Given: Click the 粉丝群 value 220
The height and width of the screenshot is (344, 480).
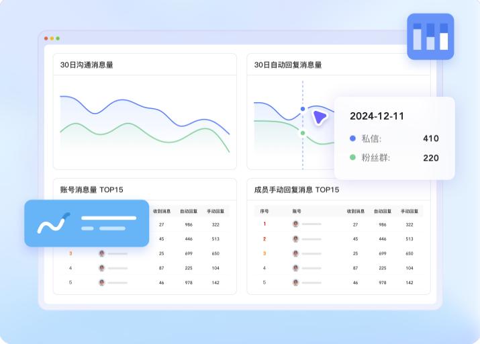Looking at the screenshot, I should click(x=431, y=158).
